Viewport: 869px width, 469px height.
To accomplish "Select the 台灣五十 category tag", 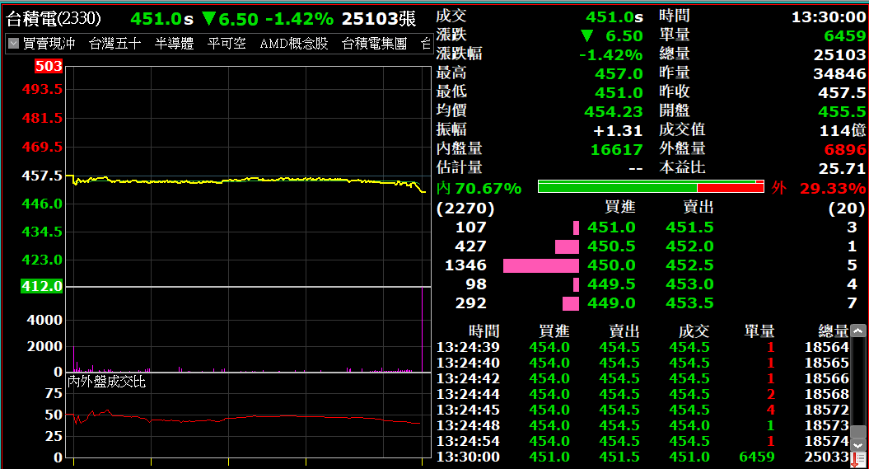I will tap(114, 43).
